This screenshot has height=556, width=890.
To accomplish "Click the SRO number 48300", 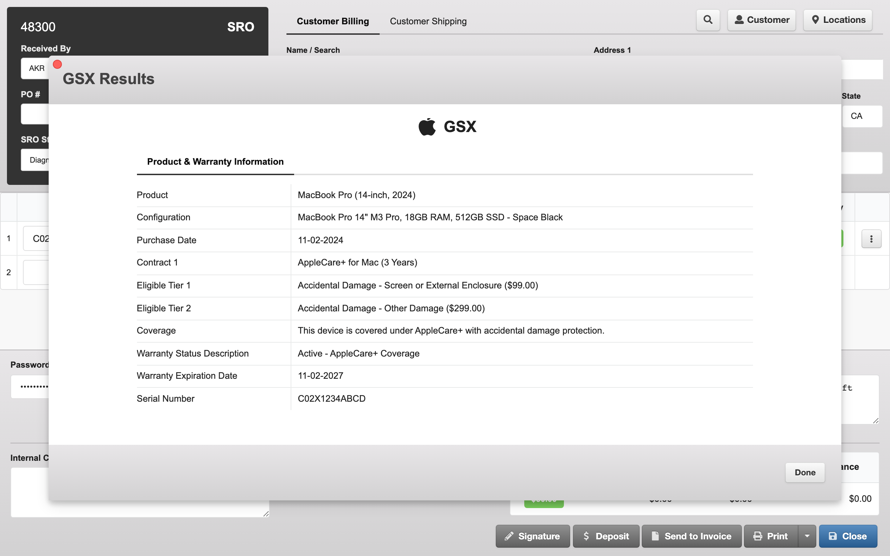I will (x=38, y=27).
